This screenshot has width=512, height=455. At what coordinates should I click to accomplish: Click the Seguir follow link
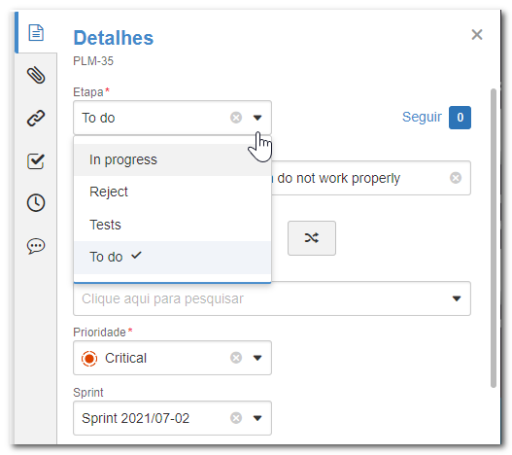pyautogui.click(x=422, y=117)
